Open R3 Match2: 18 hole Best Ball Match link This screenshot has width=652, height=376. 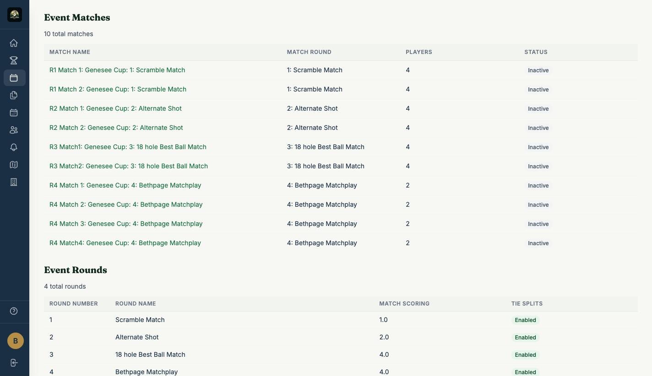tap(129, 166)
